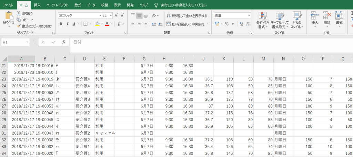Viewport: 353px width, 157px height.
Task: Apply percent style (%)
Action: (227, 24)
